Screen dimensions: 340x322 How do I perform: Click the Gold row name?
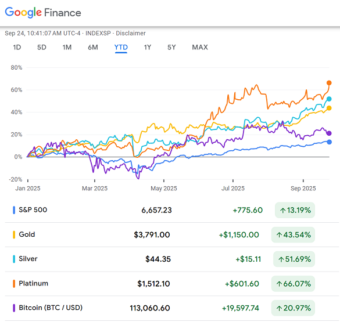click(x=27, y=234)
